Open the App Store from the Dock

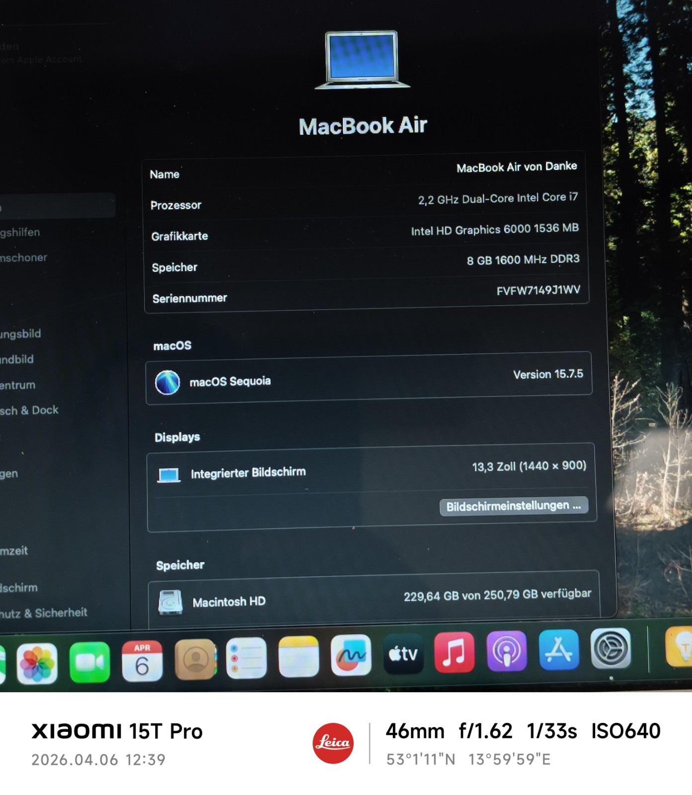[559, 649]
